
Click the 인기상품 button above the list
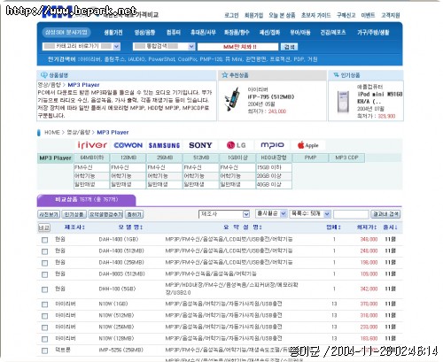[74, 214]
